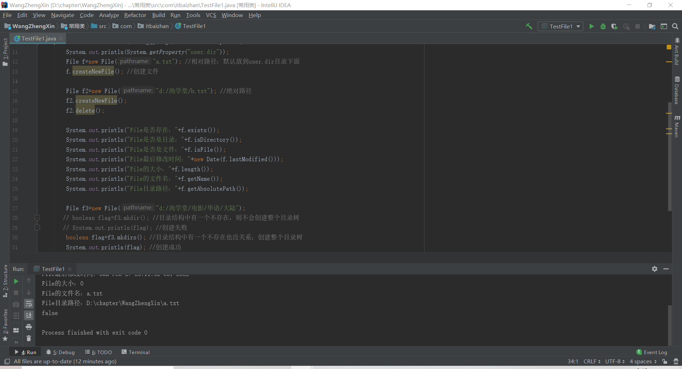Open the File menu
Image resolution: width=682 pixels, height=369 pixels.
7,15
